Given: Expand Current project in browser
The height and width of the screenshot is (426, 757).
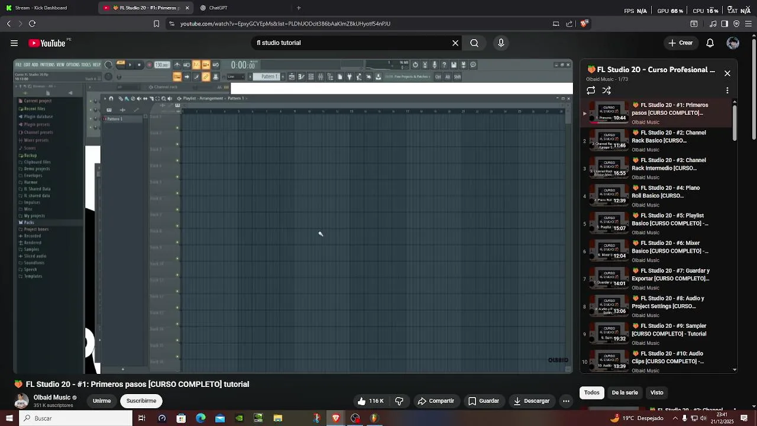Looking at the screenshot, I should click(37, 101).
